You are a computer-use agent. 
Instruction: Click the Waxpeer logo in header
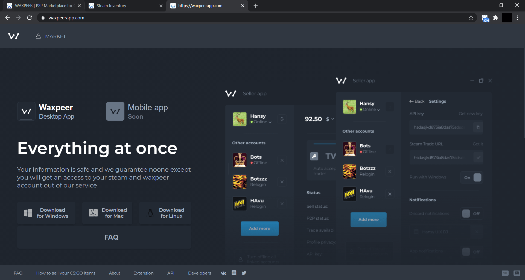(14, 36)
